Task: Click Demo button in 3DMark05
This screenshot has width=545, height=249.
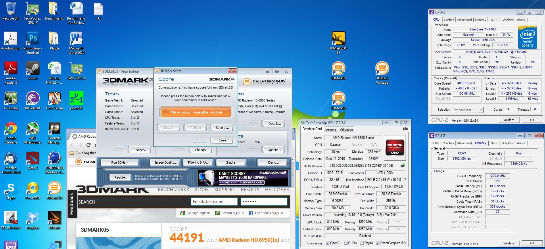Action: [x=273, y=162]
